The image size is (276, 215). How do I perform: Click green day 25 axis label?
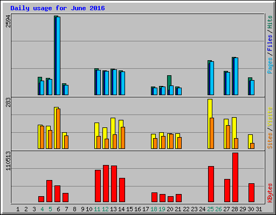pos(210,209)
